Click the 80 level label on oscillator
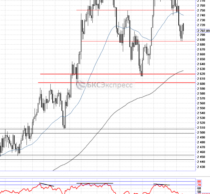Screen dimensions: 210x194 point(199,182)
